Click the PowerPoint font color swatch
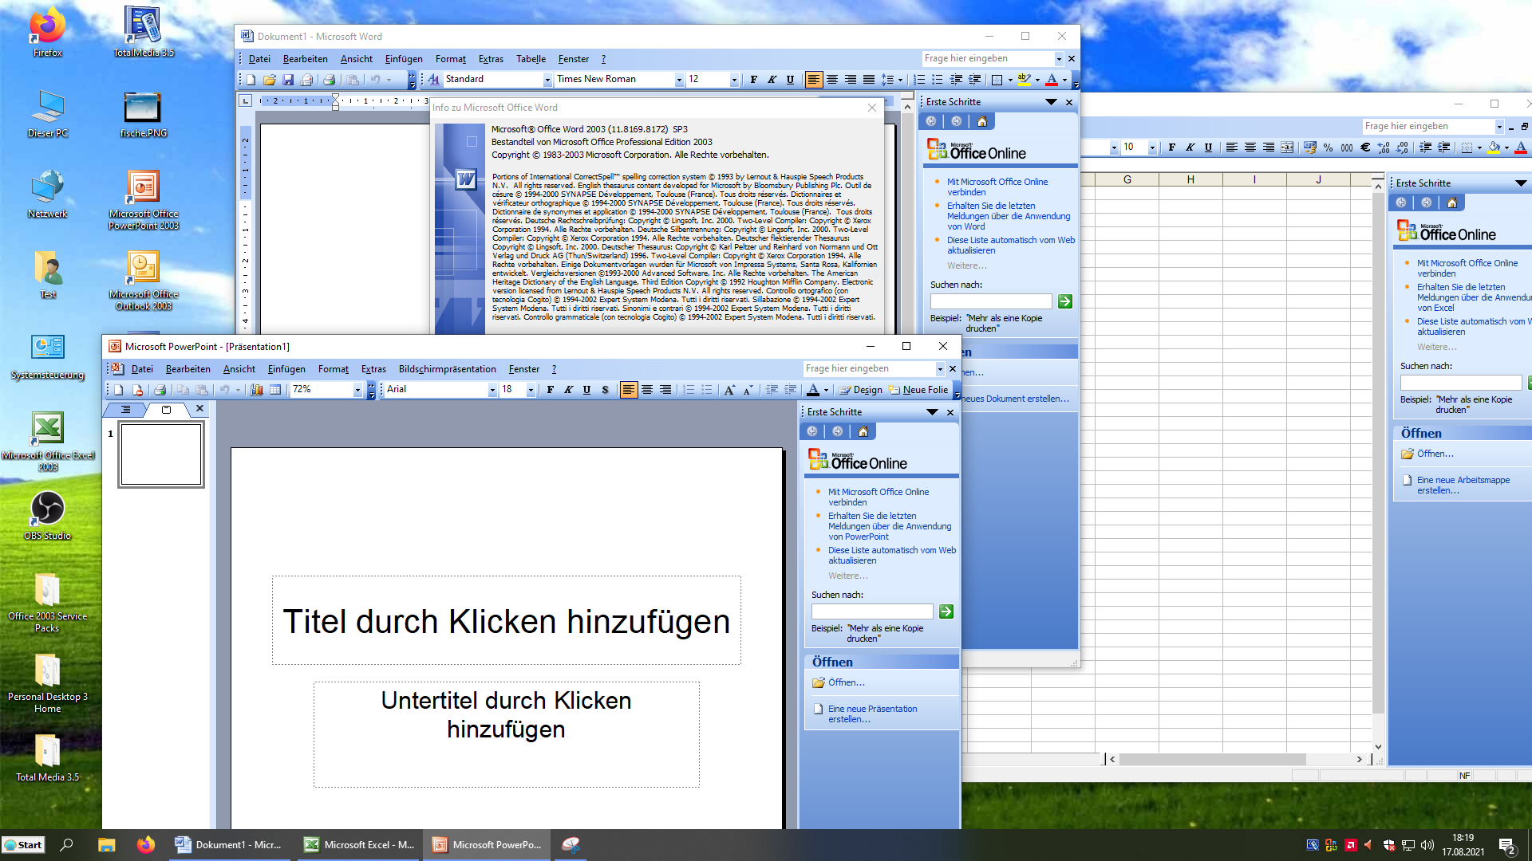 click(813, 390)
